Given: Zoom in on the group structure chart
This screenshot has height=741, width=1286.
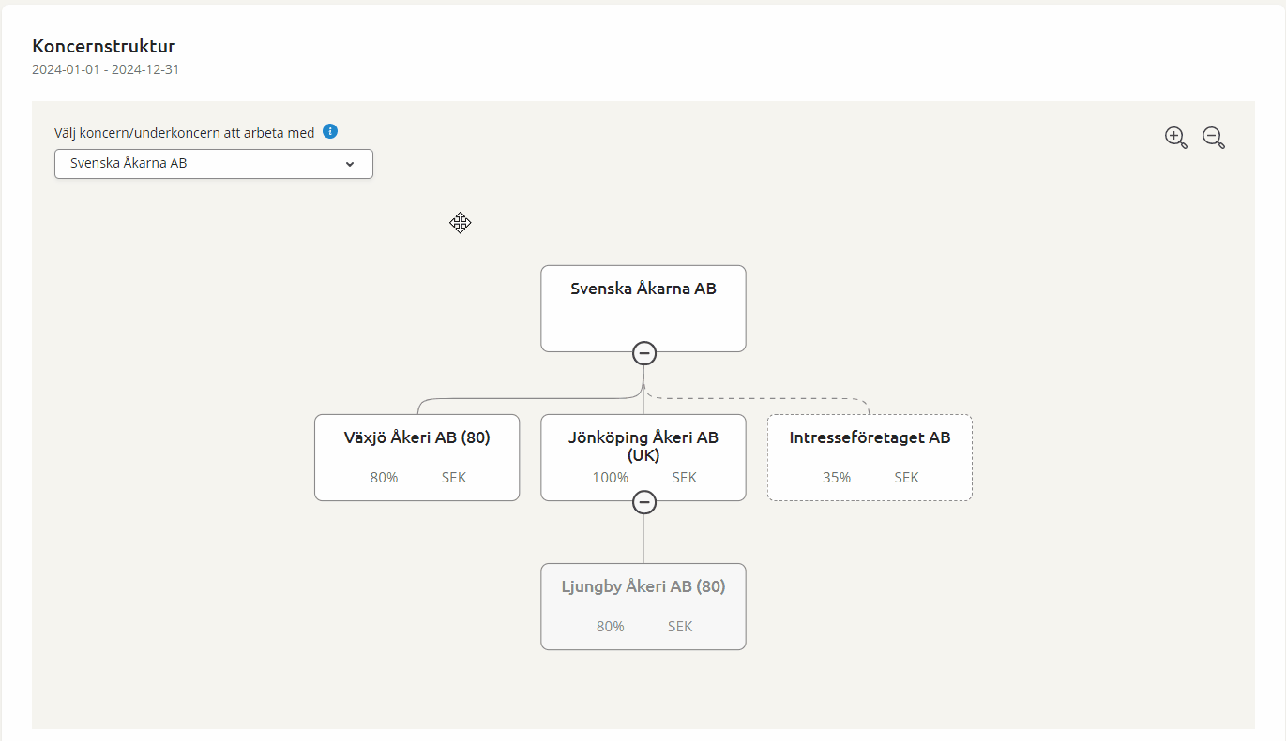Looking at the screenshot, I should click(x=1175, y=138).
